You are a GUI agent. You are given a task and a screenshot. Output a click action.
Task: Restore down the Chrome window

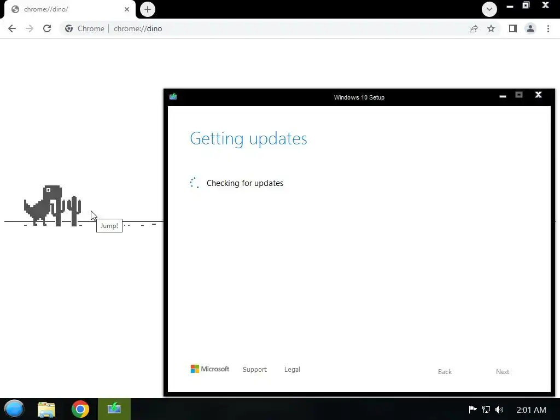tap(526, 5)
